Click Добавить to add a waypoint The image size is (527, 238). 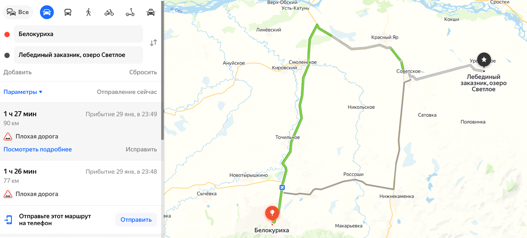tap(18, 72)
